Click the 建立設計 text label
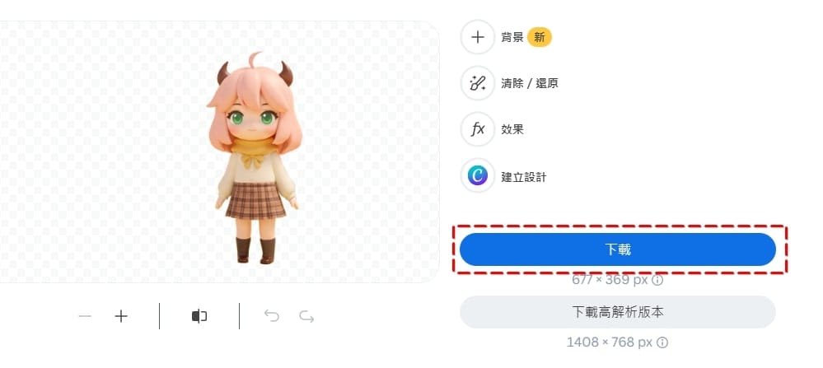The image size is (823, 368). click(524, 177)
